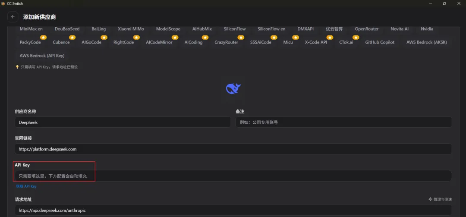Click the star badge on AICodeMirror
The image size is (466, 217).
pyautogui.click(x=175, y=38)
